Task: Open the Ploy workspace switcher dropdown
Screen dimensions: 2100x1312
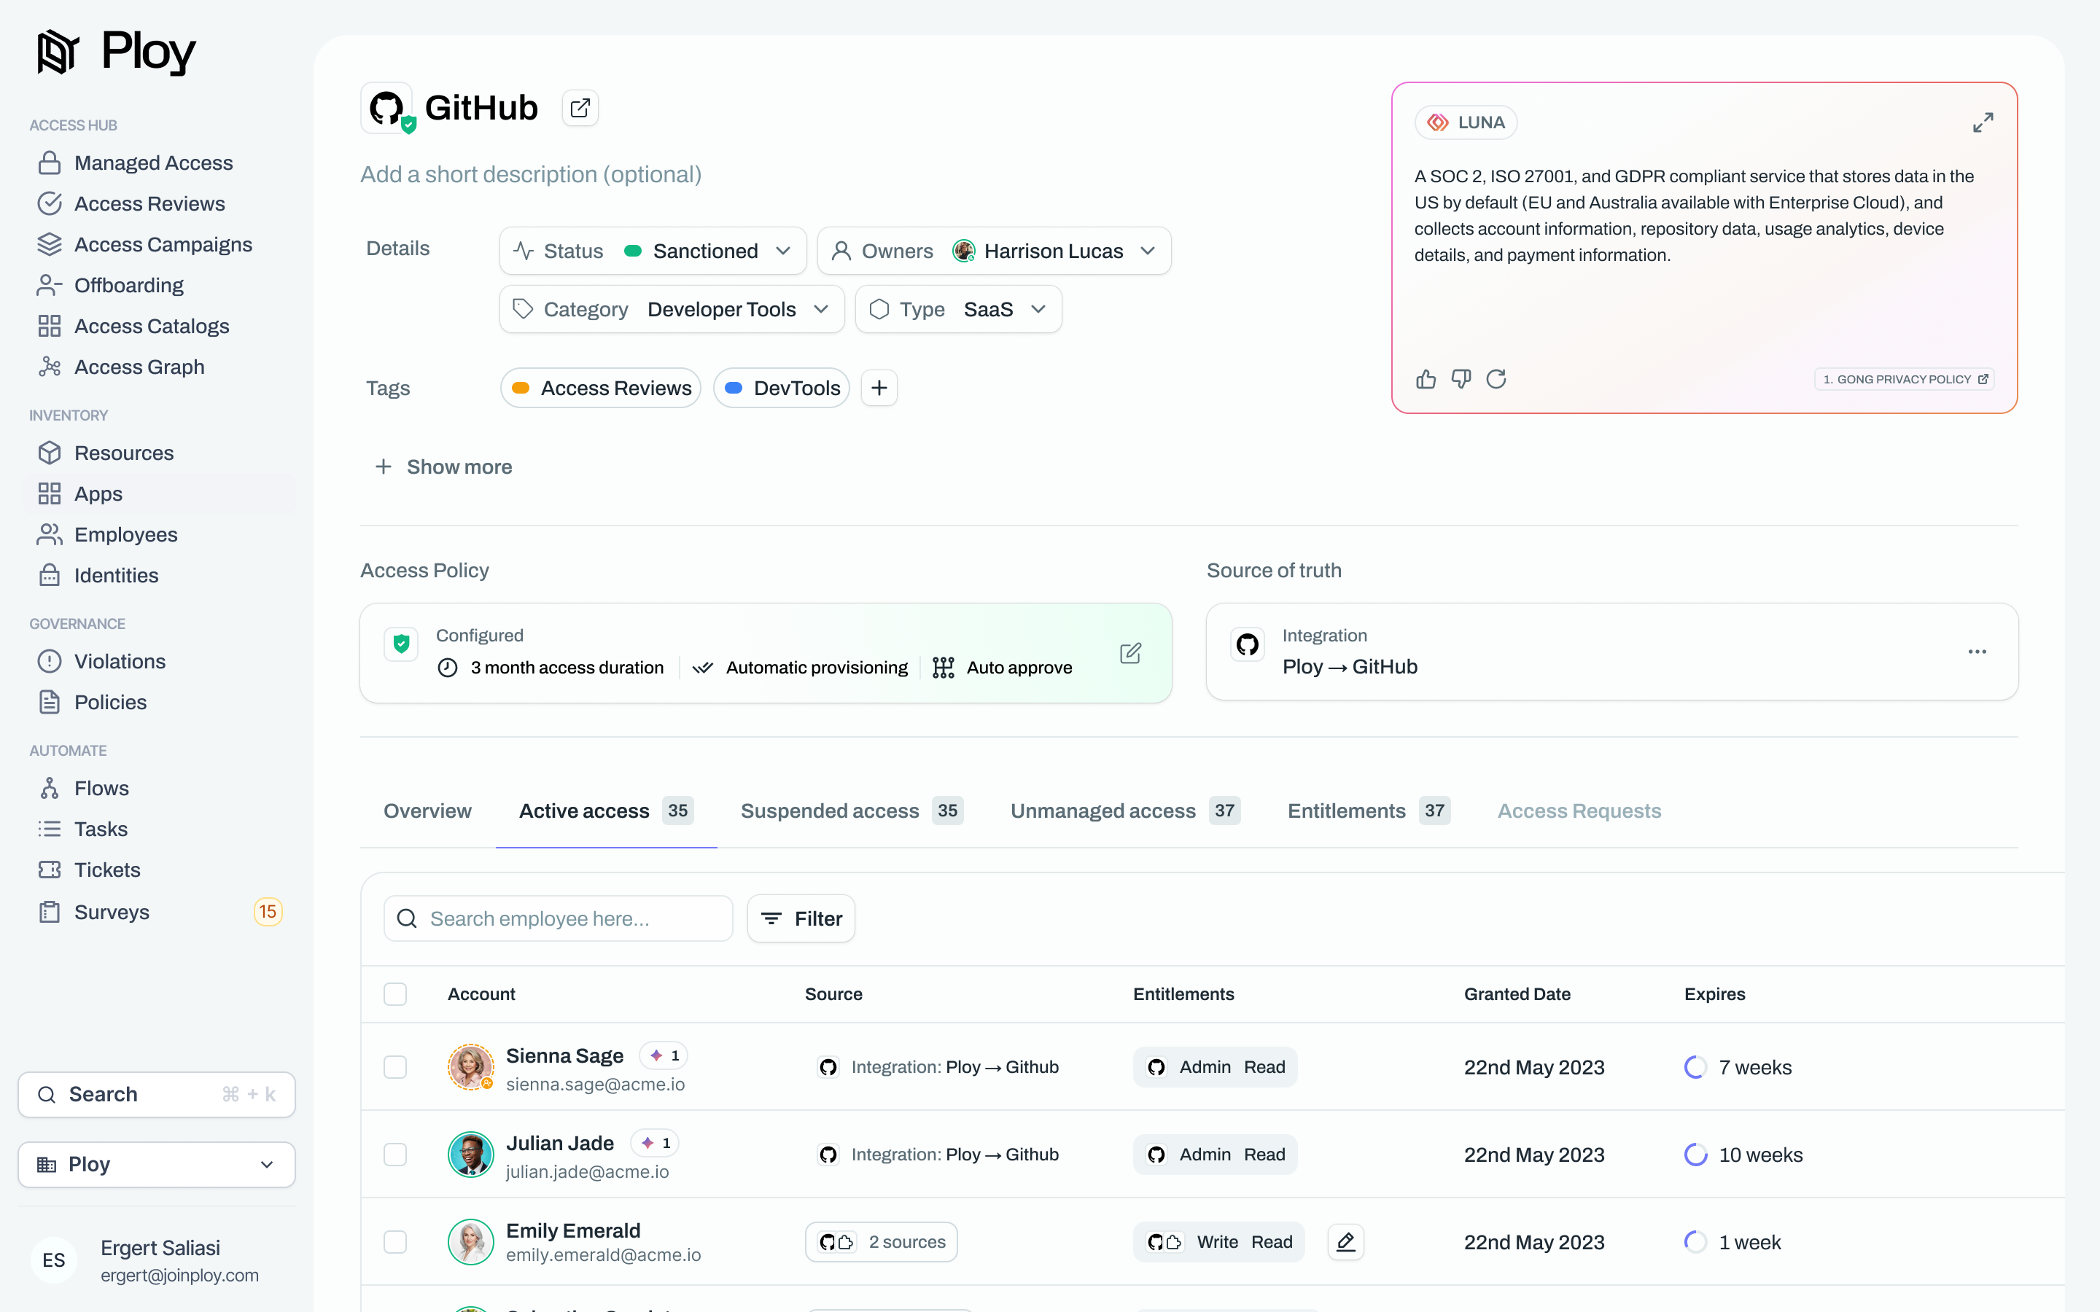Action: point(156,1163)
